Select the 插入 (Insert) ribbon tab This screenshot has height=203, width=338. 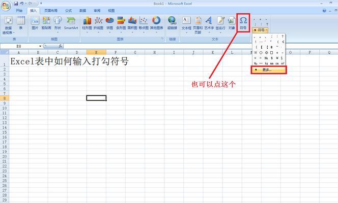33,11
